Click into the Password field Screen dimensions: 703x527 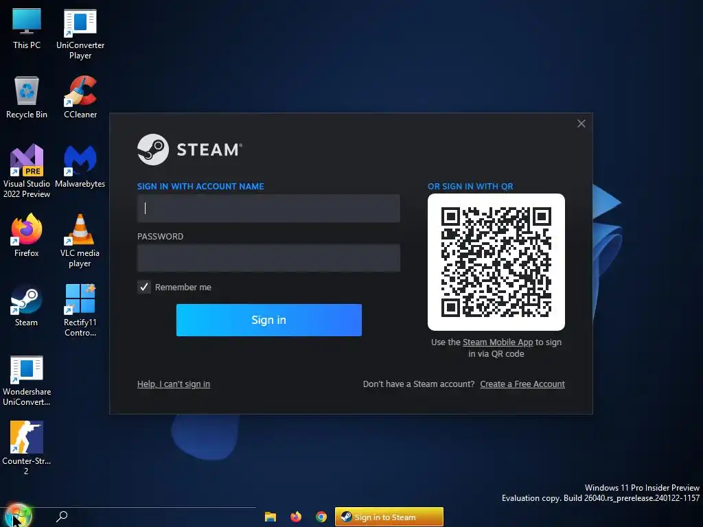(x=268, y=258)
